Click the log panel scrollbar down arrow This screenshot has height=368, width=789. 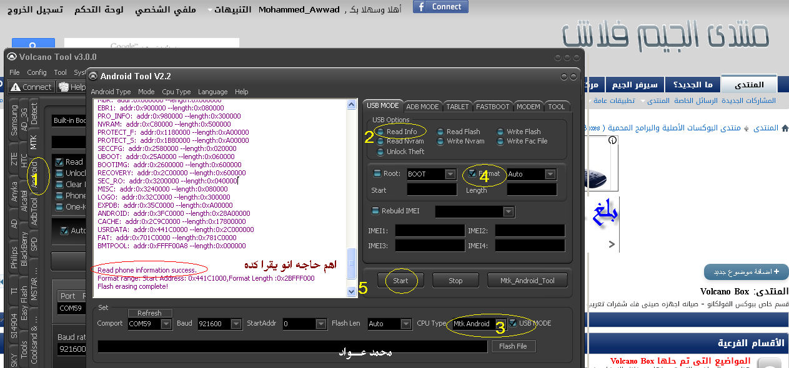tap(352, 291)
